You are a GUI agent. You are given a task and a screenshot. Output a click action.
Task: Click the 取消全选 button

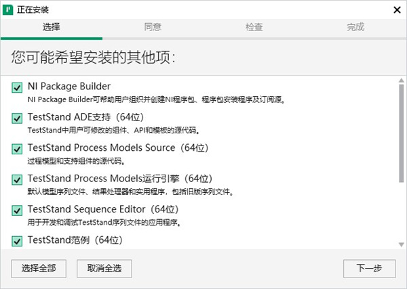104,269
